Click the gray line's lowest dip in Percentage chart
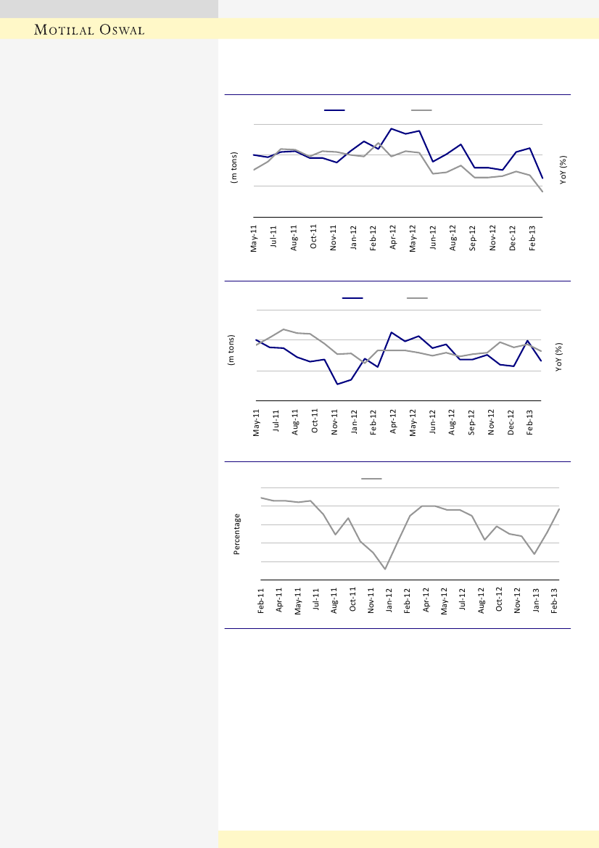The image size is (599, 848). pos(385,569)
